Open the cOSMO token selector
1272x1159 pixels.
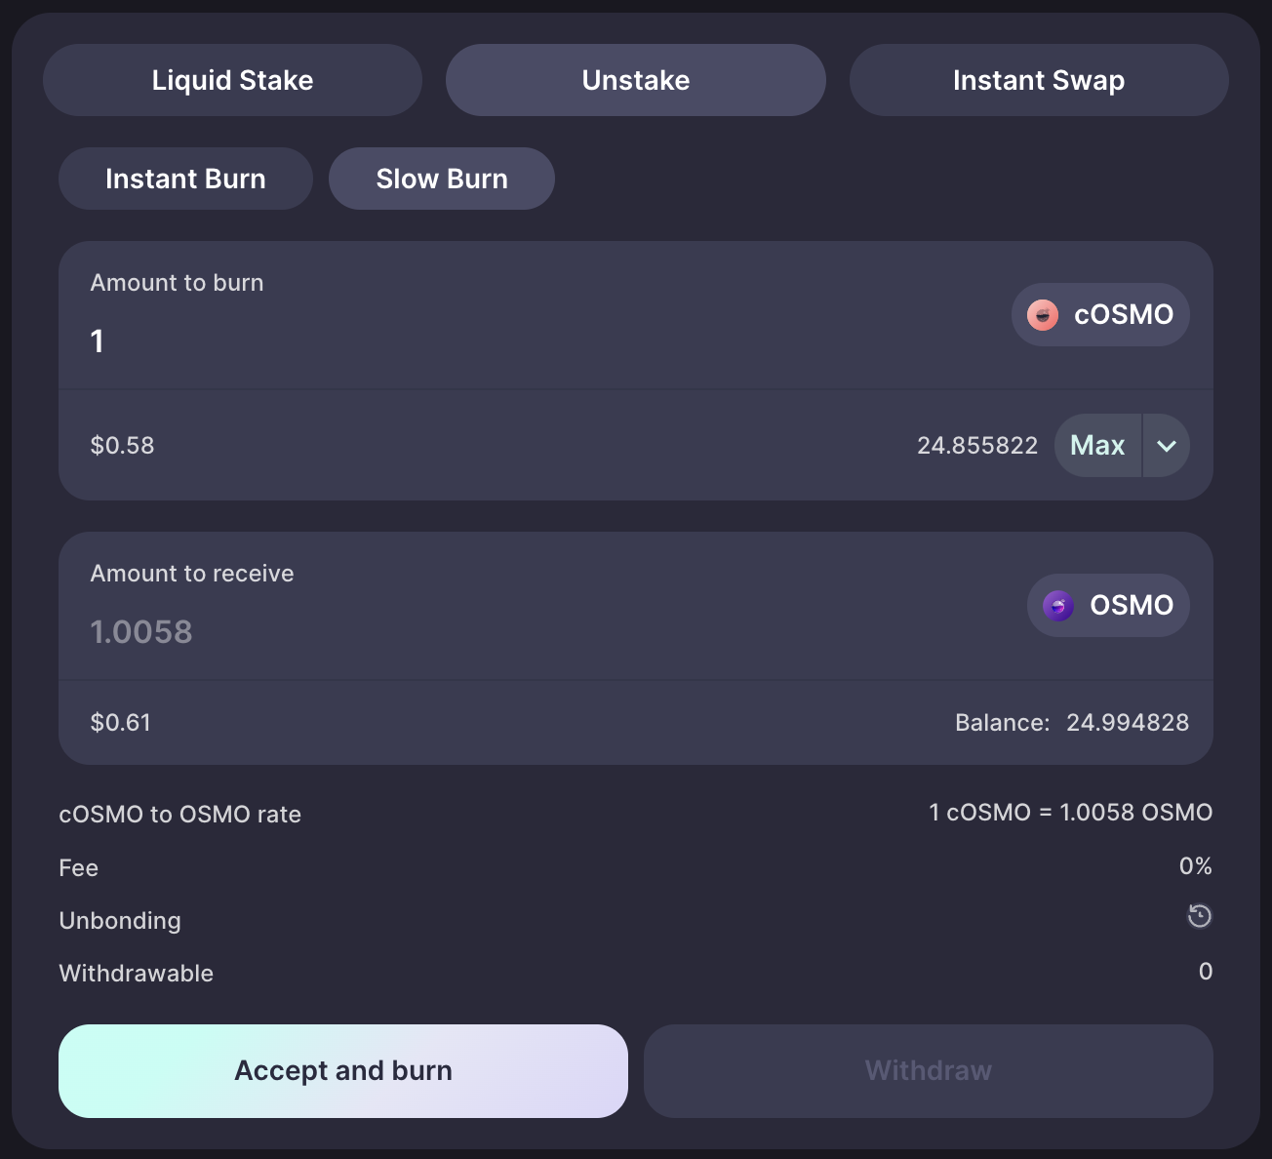click(x=1100, y=315)
